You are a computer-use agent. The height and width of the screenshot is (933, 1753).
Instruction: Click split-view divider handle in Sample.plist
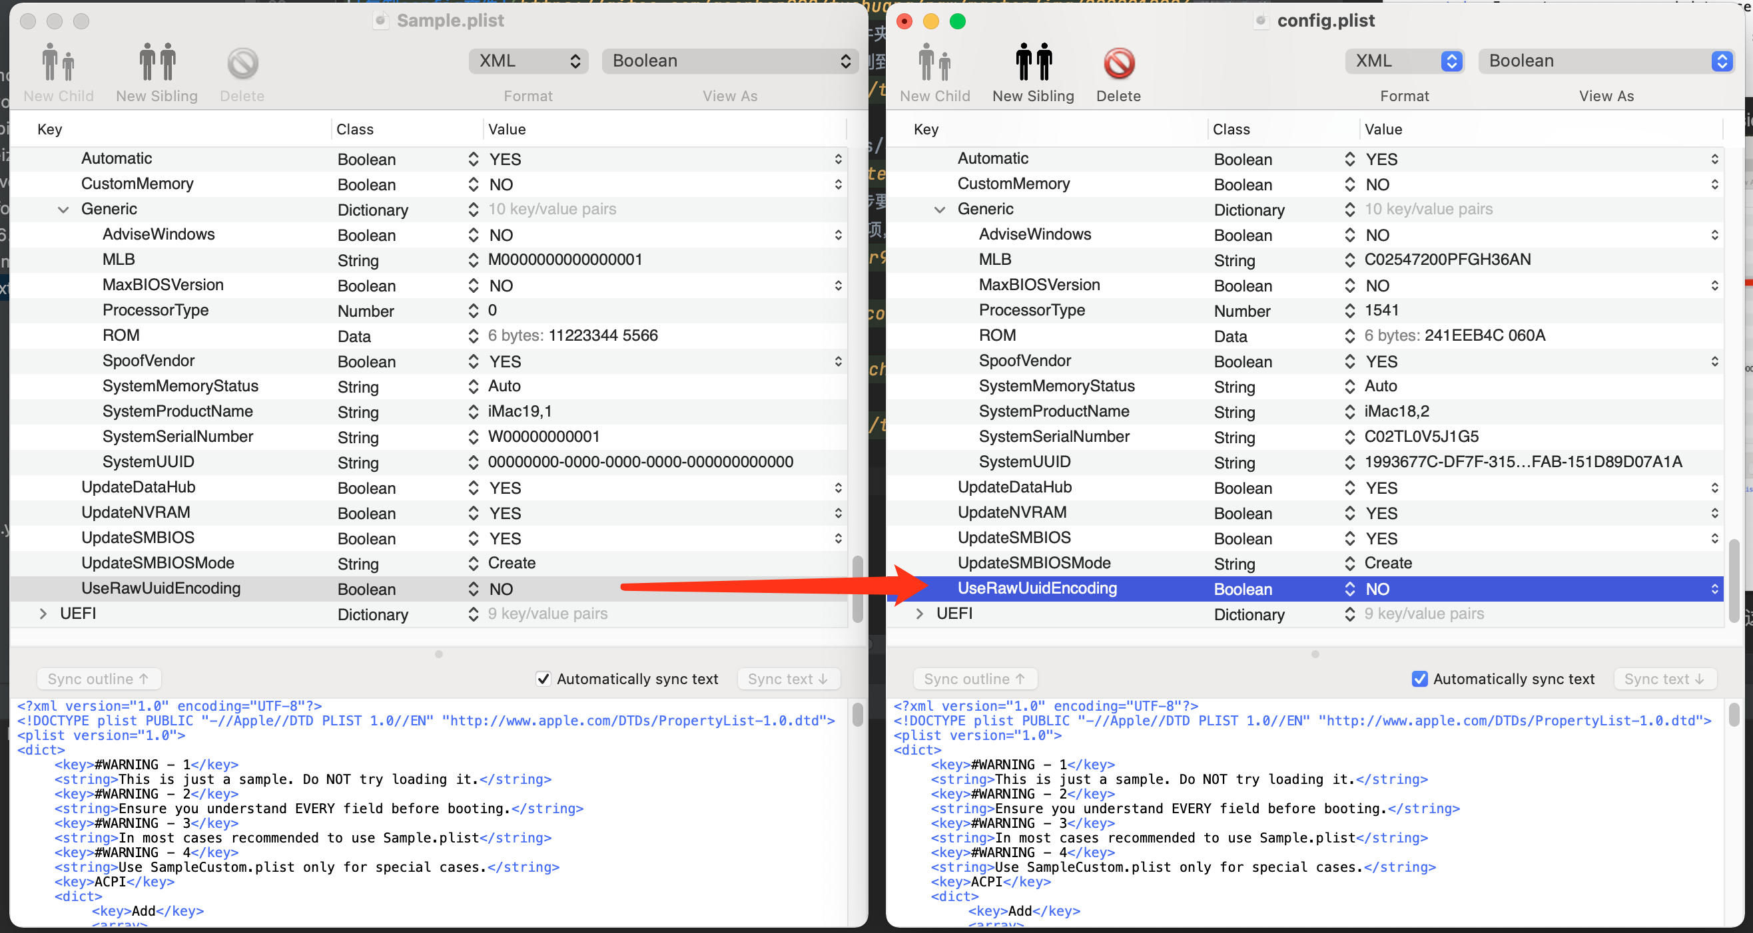pyautogui.click(x=439, y=654)
